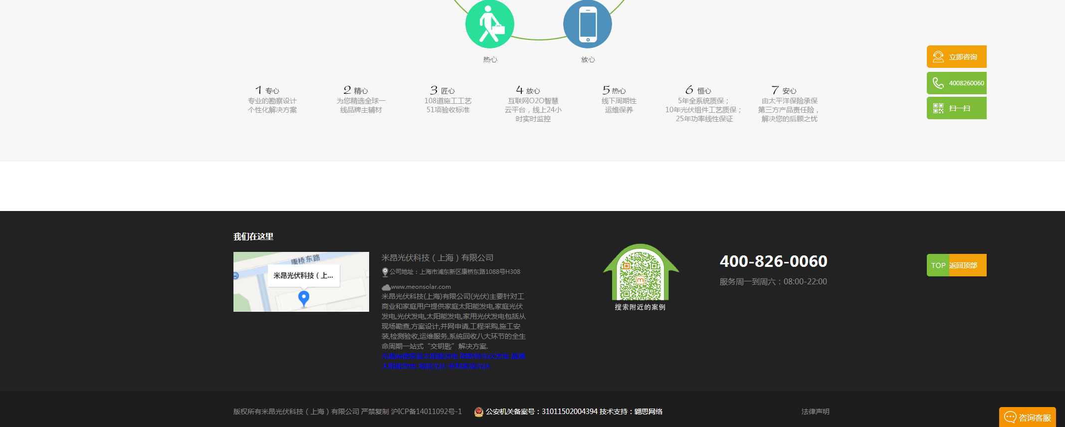Open the 法律声明 link

(815, 412)
